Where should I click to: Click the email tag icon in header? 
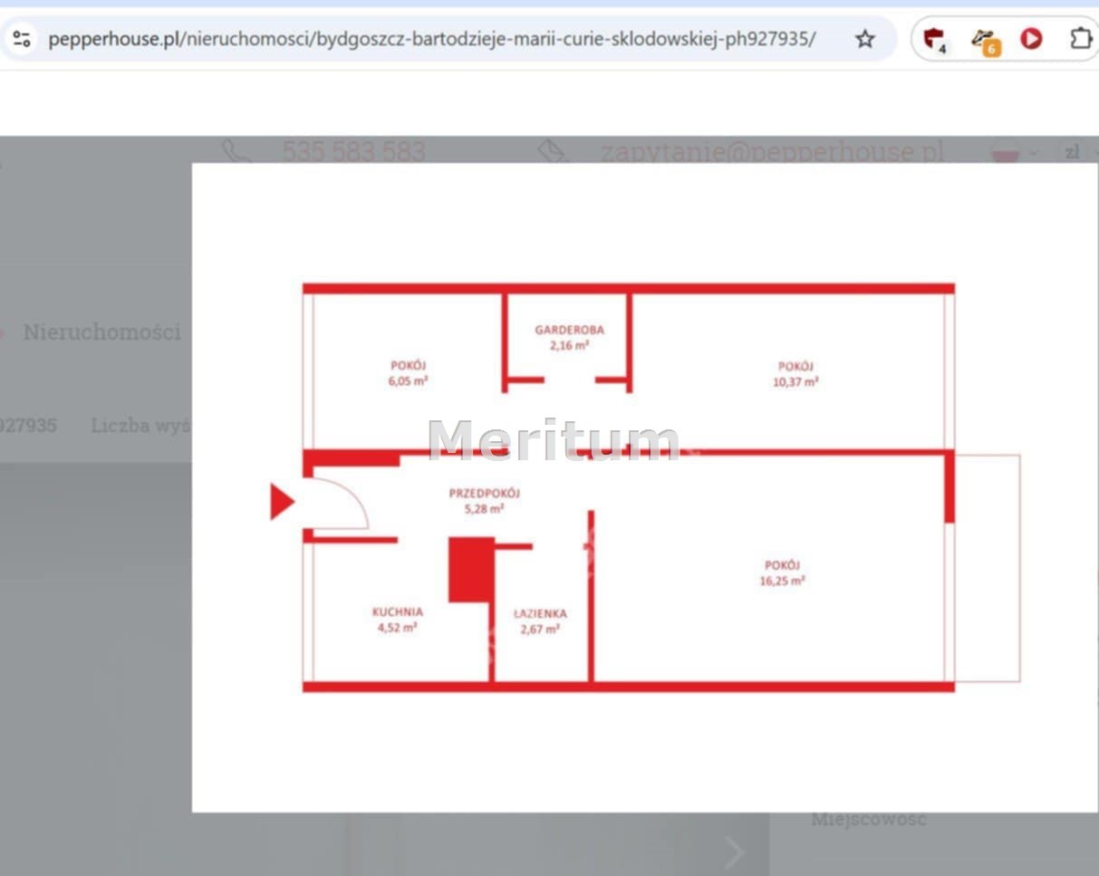(x=553, y=150)
